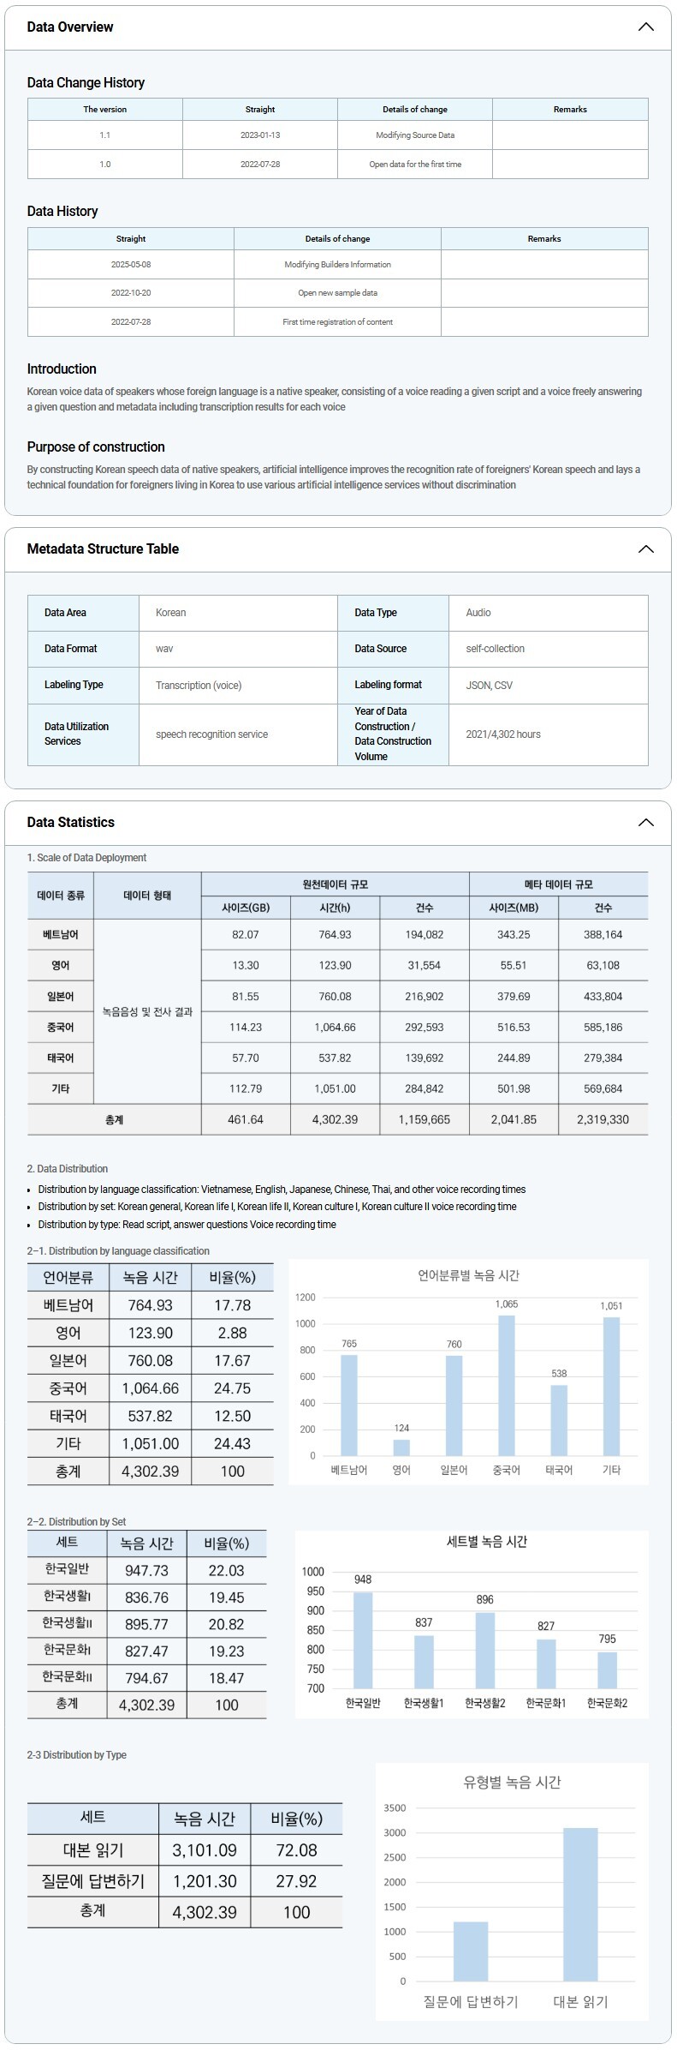This screenshot has width=677, height=2050.
Task: Click the 948 bar for 한국일반
Action: click(363, 1639)
